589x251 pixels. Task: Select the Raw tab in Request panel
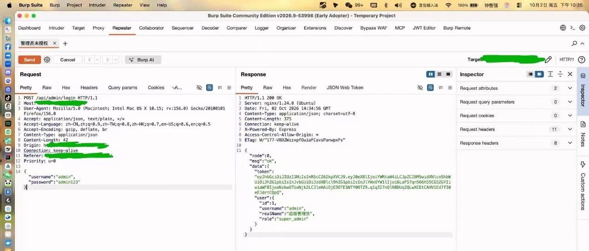[47, 88]
